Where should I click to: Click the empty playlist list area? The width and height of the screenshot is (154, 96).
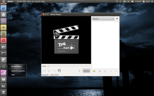pos(105,45)
